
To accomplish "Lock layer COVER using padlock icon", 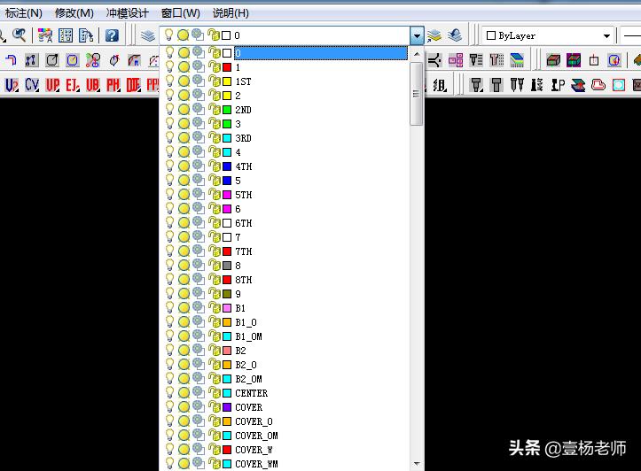I will 214,406.
